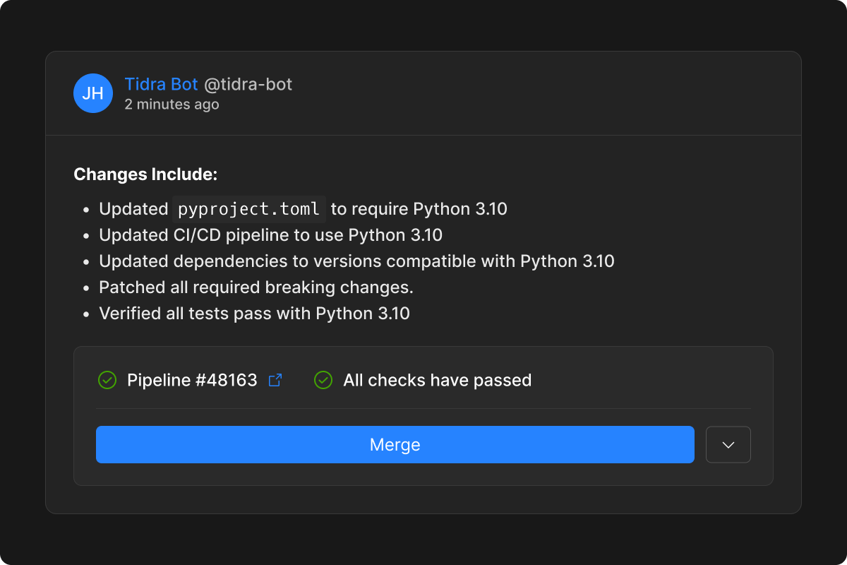Expand merge options with the chevron dropdown
Viewport: 847px width, 565px height.
click(728, 445)
